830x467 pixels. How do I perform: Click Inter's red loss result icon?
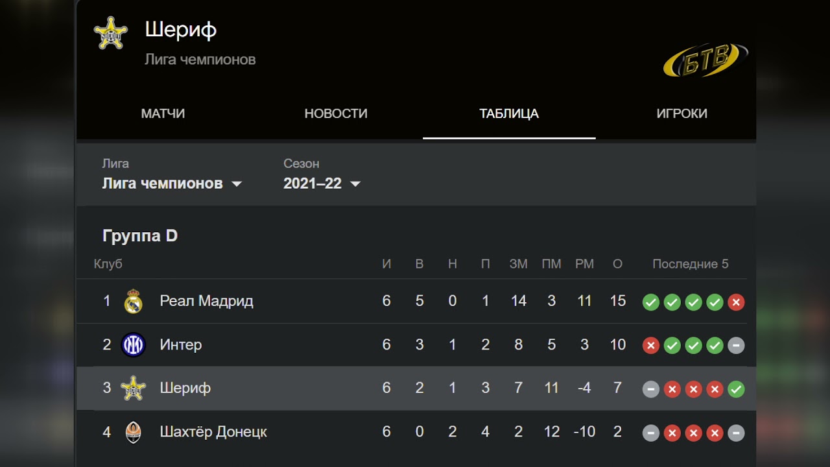(650, 346)
